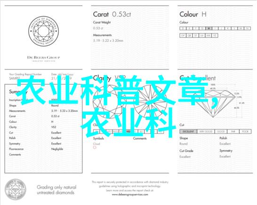This screenshot has height=205, width=257.
Task: Select VERY GOOD on the cut scale
Action: [206, 132]
